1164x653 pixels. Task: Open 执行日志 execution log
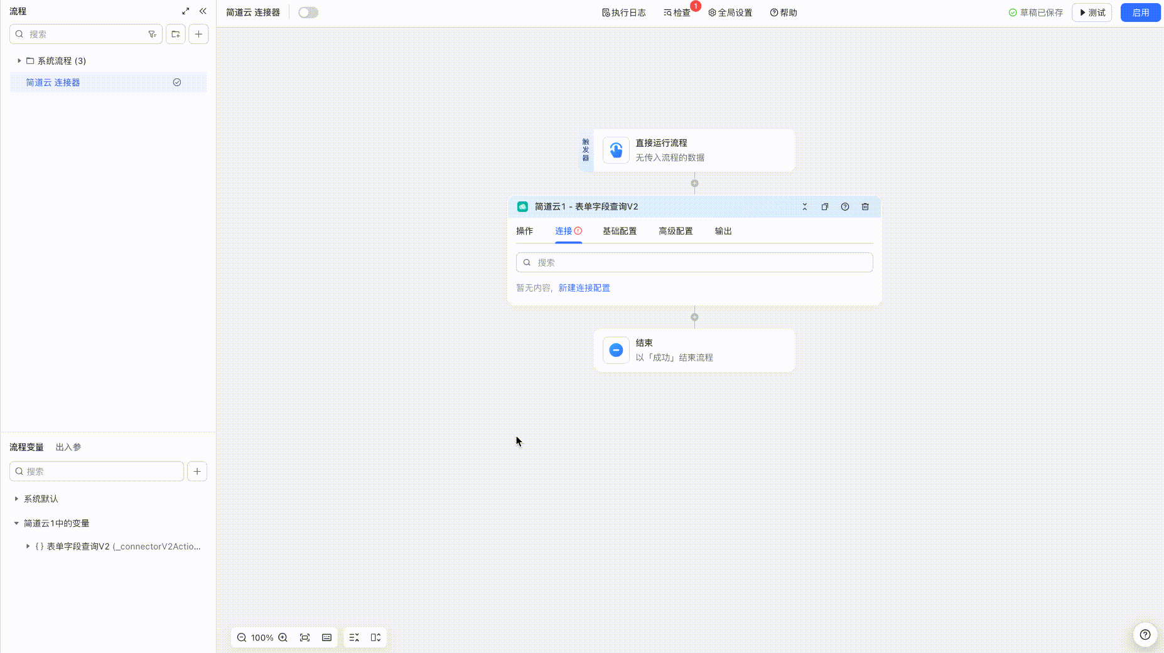click(623, 13)
